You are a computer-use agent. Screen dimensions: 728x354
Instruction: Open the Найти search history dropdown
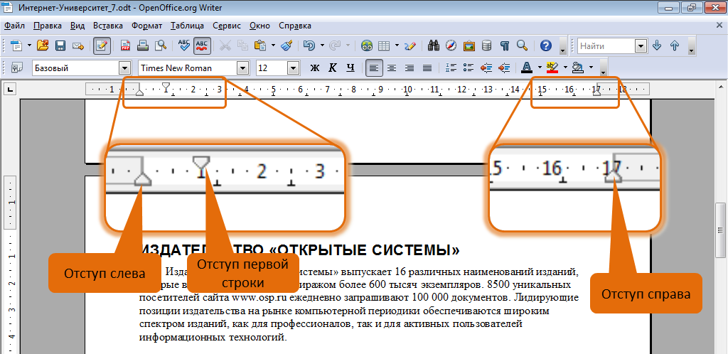pos(641,45)
